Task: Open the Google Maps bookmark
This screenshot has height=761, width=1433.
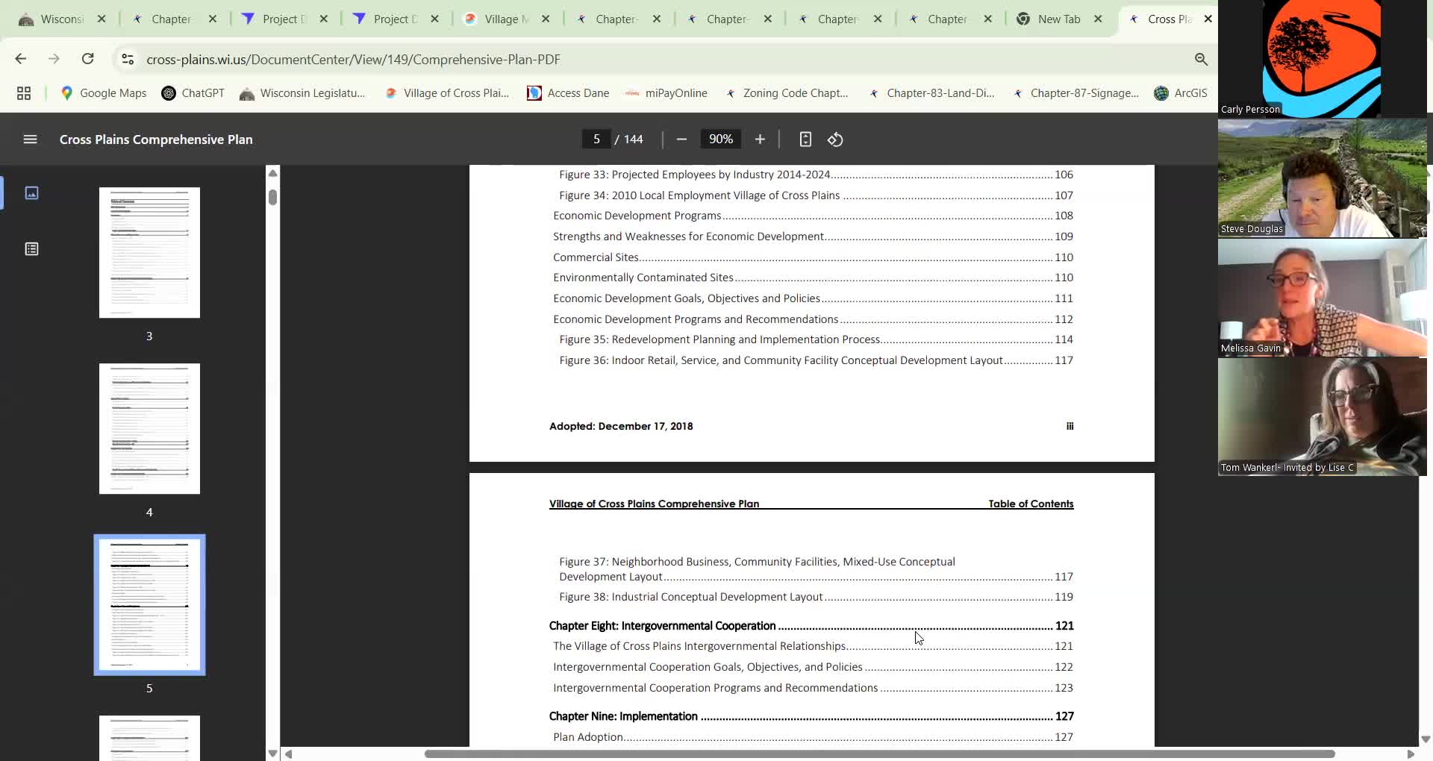Action: tap(103, 93)
